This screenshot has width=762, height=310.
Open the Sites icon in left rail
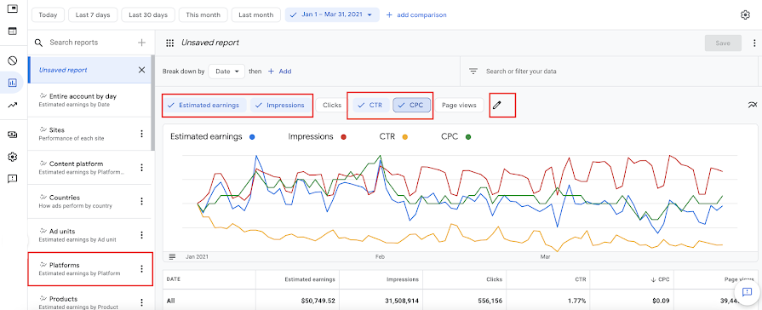point(13,32)
